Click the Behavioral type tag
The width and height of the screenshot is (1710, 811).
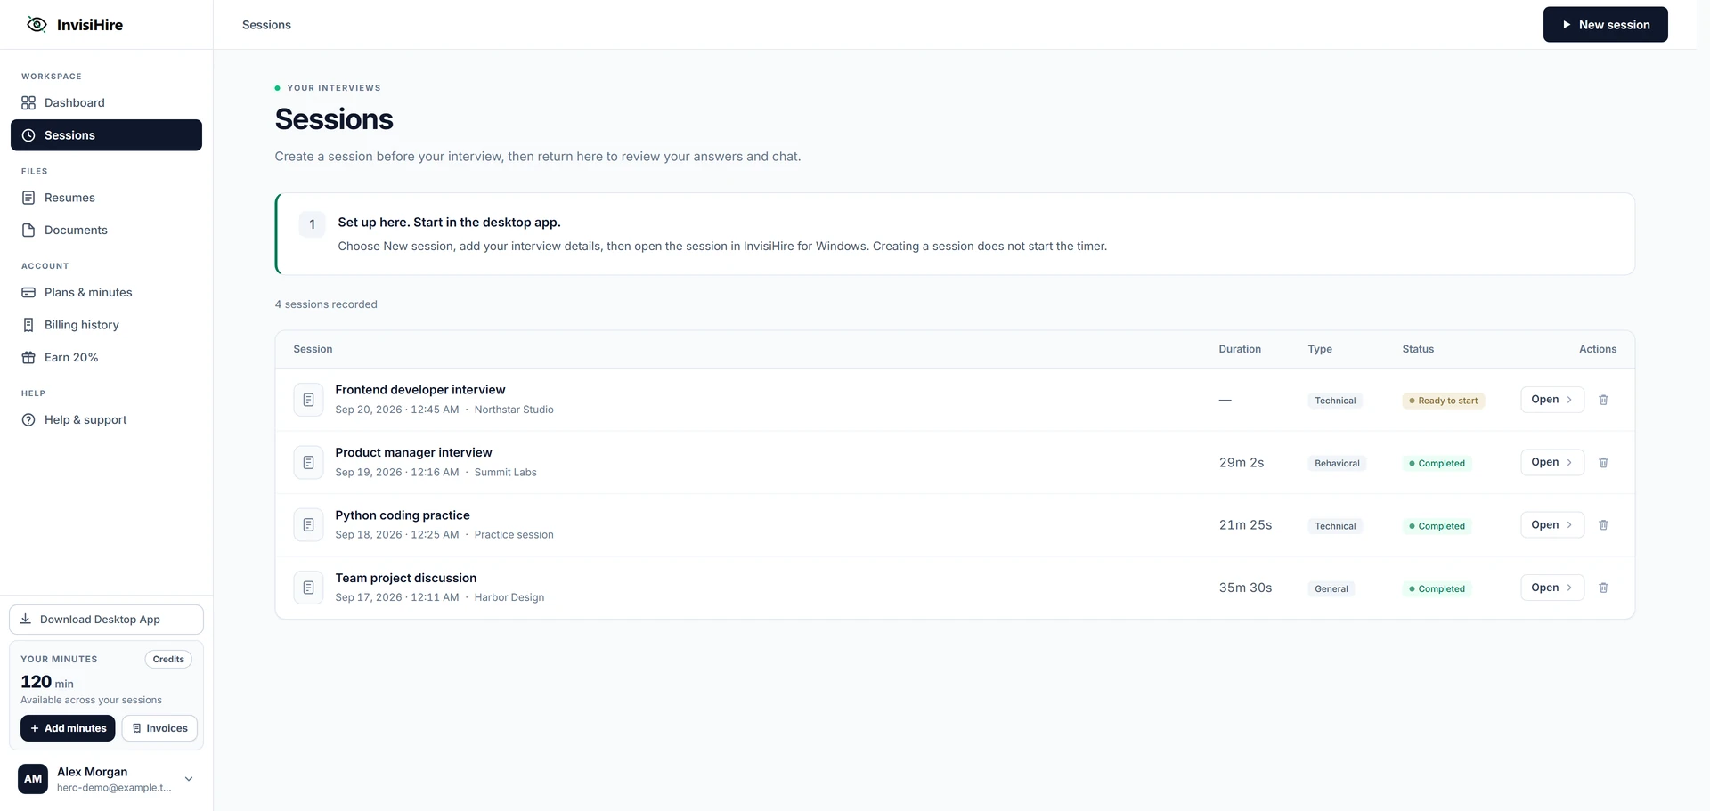(1337, 463)
